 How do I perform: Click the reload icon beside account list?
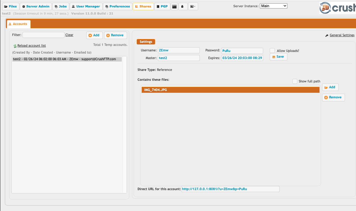point(15,46)
